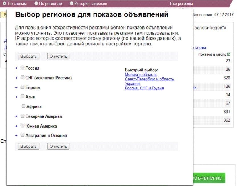Click the top 'Выбрать' button
Image resolution: width=239 pixels, height=186 pixels.
click(x=29, y=56)
